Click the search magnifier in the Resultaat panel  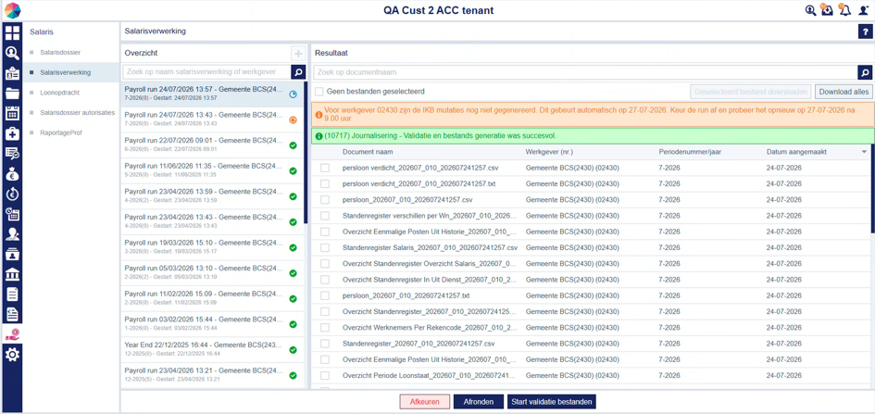[x=865, y=72]
